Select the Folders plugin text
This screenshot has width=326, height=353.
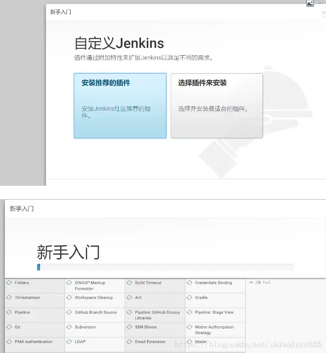tap(22, 283)
